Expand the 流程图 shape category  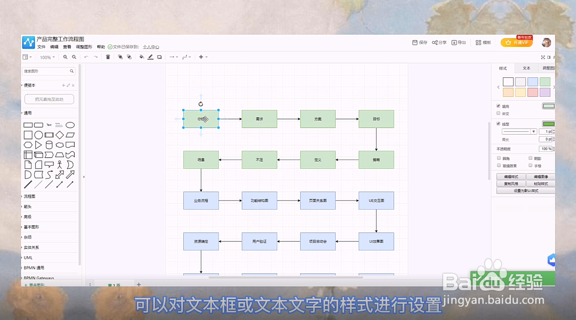(x=29, y=196)
